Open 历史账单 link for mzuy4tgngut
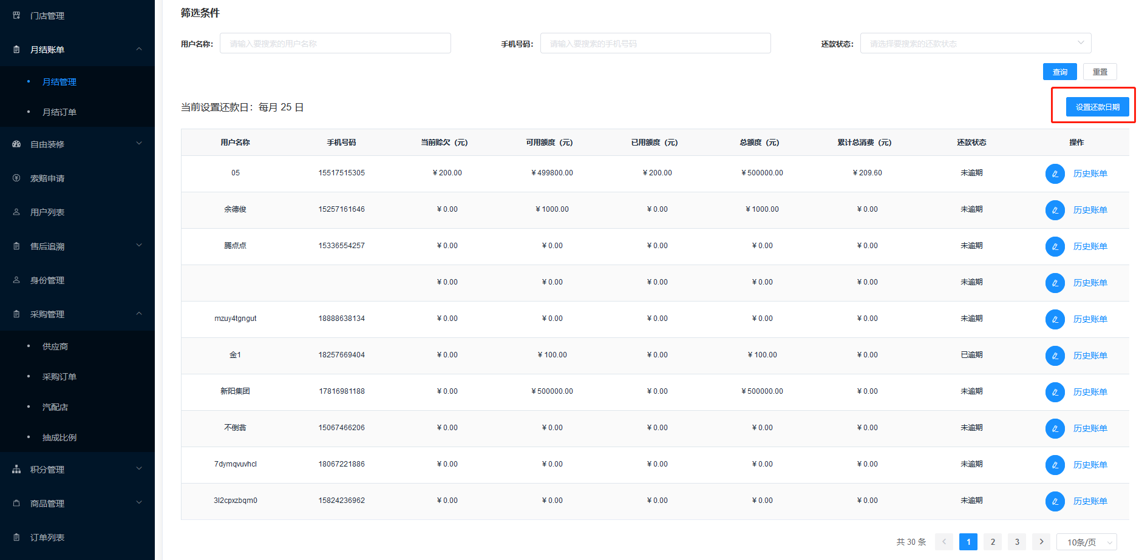 (1090, 319)
